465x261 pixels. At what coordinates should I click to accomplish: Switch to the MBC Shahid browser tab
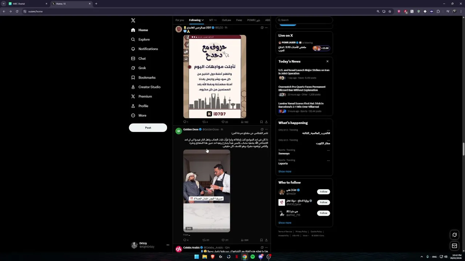click(x=28, y=4)
